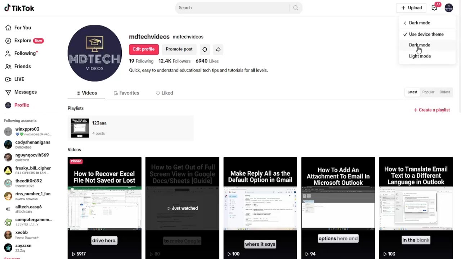The image size is (461, 259).
Task: Open Add Attachment Outlook video
Action: [338, 208]
